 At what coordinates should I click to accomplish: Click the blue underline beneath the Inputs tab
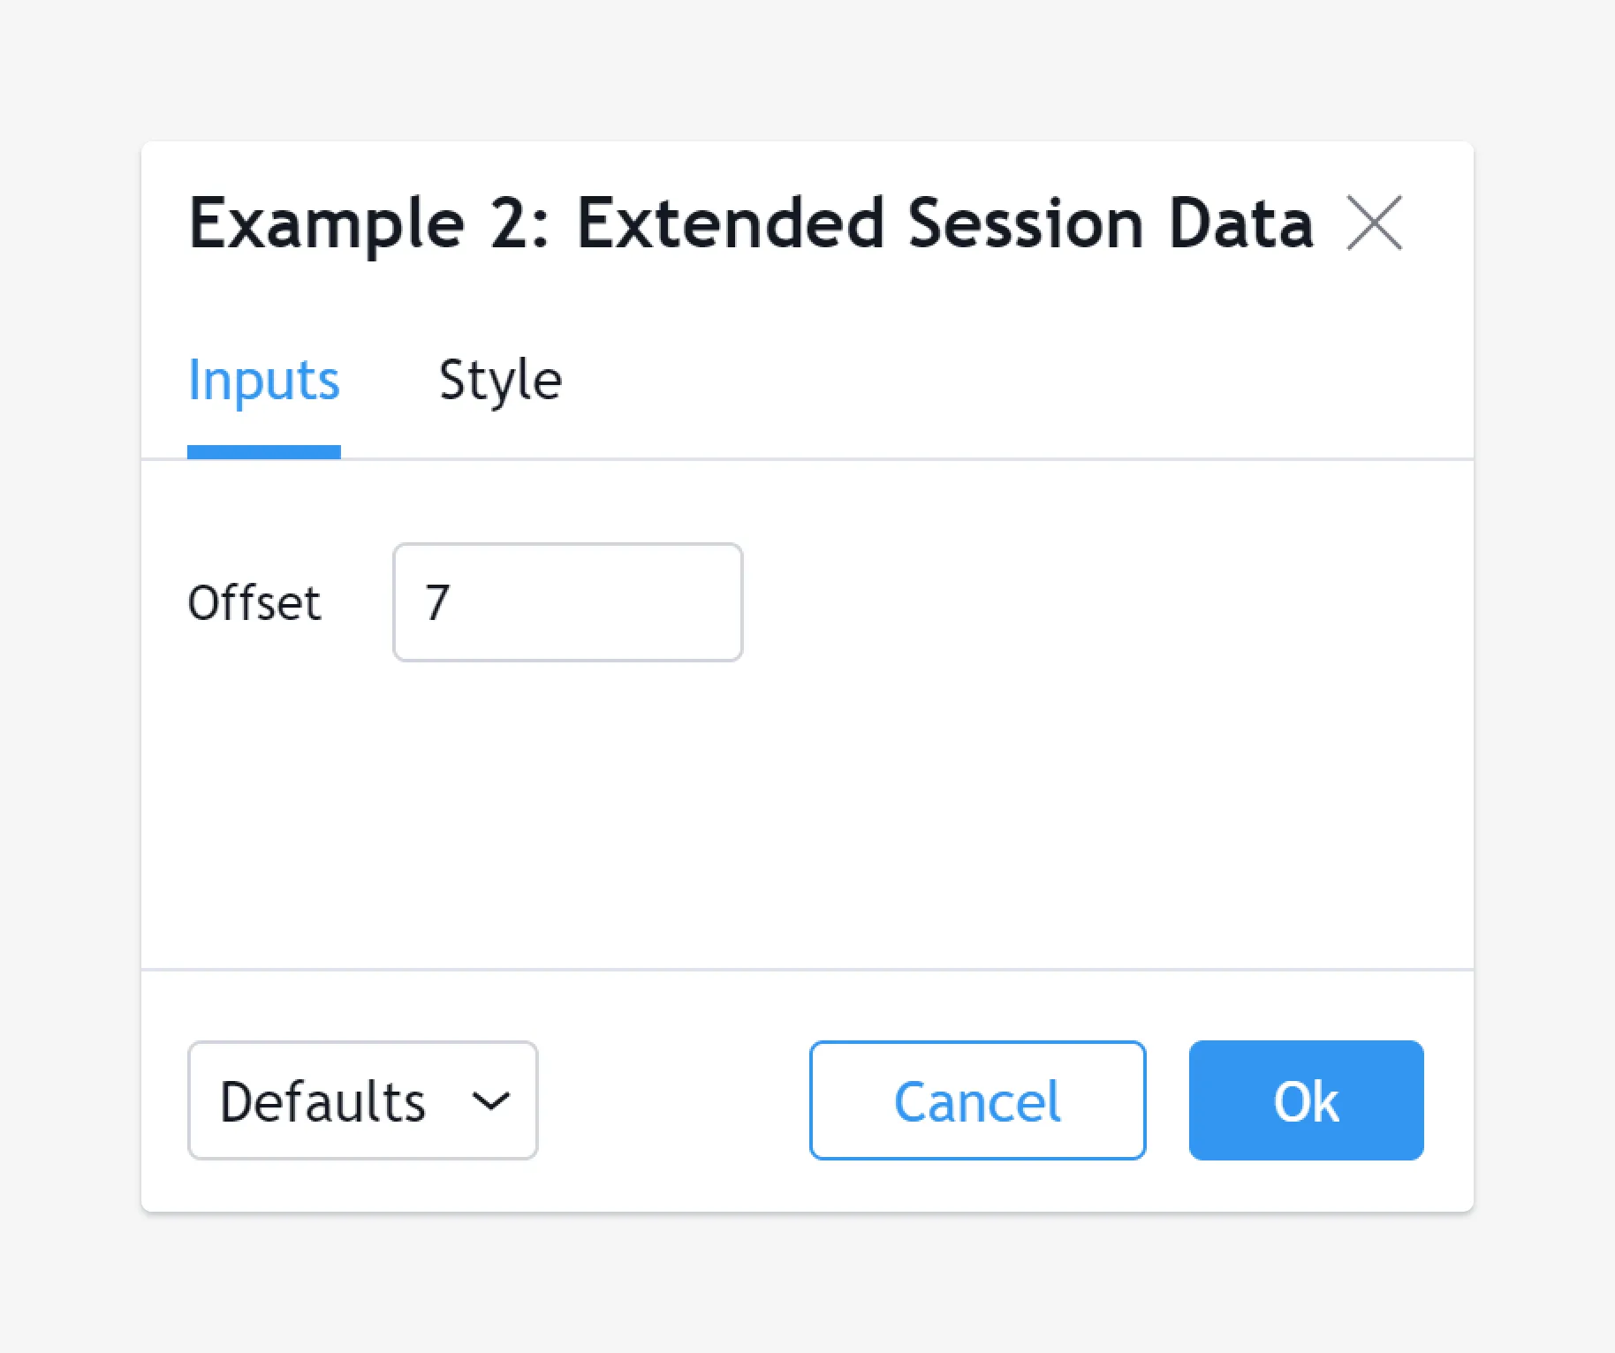(x=263, y=452)
